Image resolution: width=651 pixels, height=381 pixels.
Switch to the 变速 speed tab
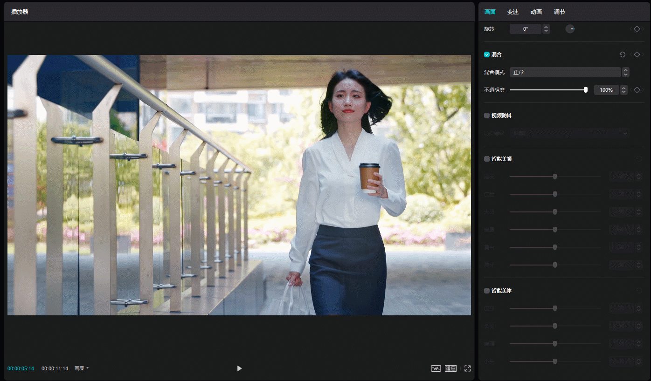tap(513, 12)
